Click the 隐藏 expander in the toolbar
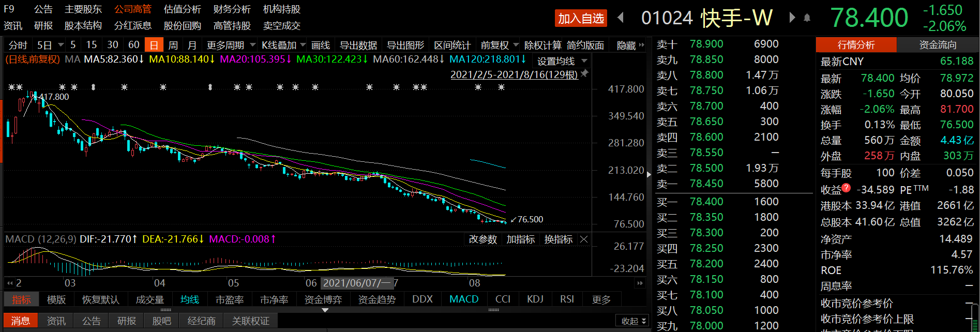This screenshot has height=332, width=980. [x=630, y=46]
